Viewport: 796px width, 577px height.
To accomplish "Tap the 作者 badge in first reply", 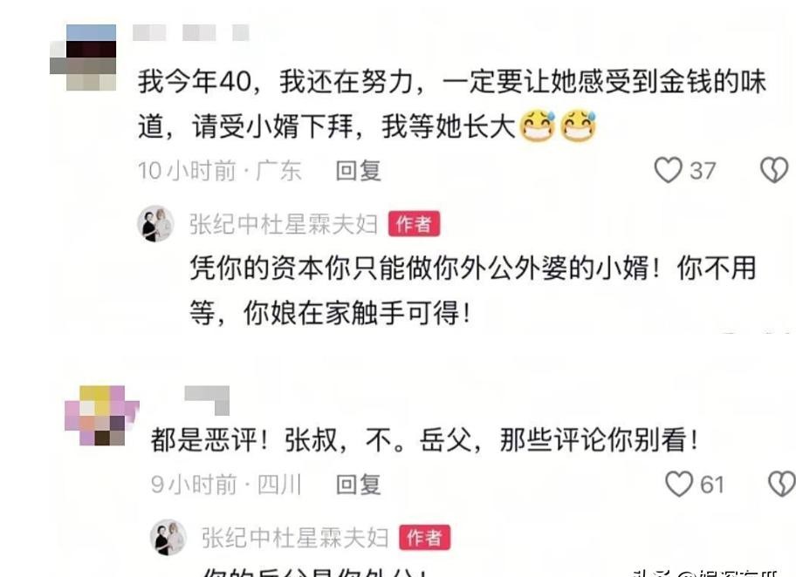I will 415,224.
